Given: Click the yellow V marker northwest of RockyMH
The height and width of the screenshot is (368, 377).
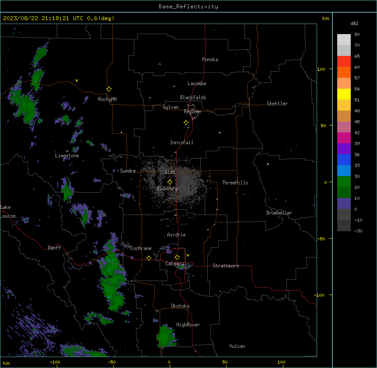Looking at the screenshot, I should [77, 80].
